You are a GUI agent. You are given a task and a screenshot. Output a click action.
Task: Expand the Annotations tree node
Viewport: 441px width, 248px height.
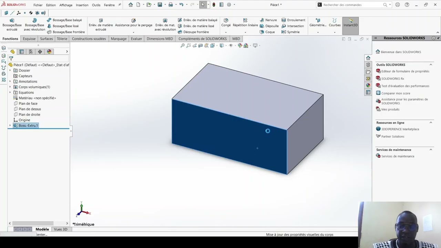(10, 81)
